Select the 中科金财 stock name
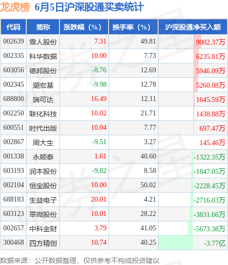Screen dimensions: 228x265 click(43, 229)
